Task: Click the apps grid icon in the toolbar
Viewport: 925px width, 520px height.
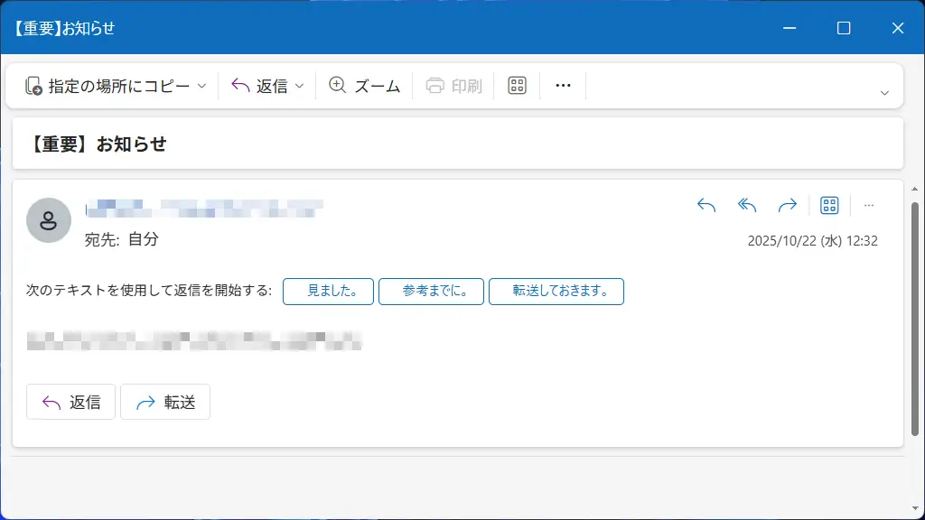Action: click(517, 86)
